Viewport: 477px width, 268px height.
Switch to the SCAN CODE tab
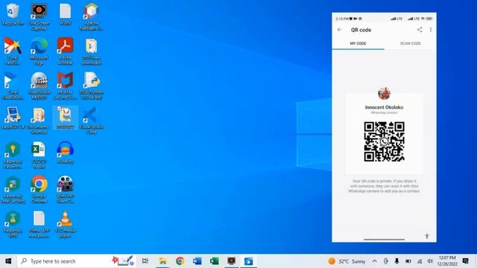pyautogui.click(x=410, y=43)
